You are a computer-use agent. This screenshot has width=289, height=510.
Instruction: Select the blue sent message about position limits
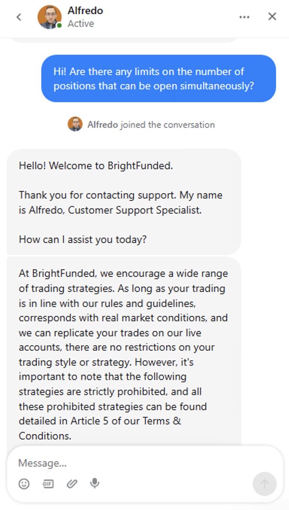coord(158,78)
